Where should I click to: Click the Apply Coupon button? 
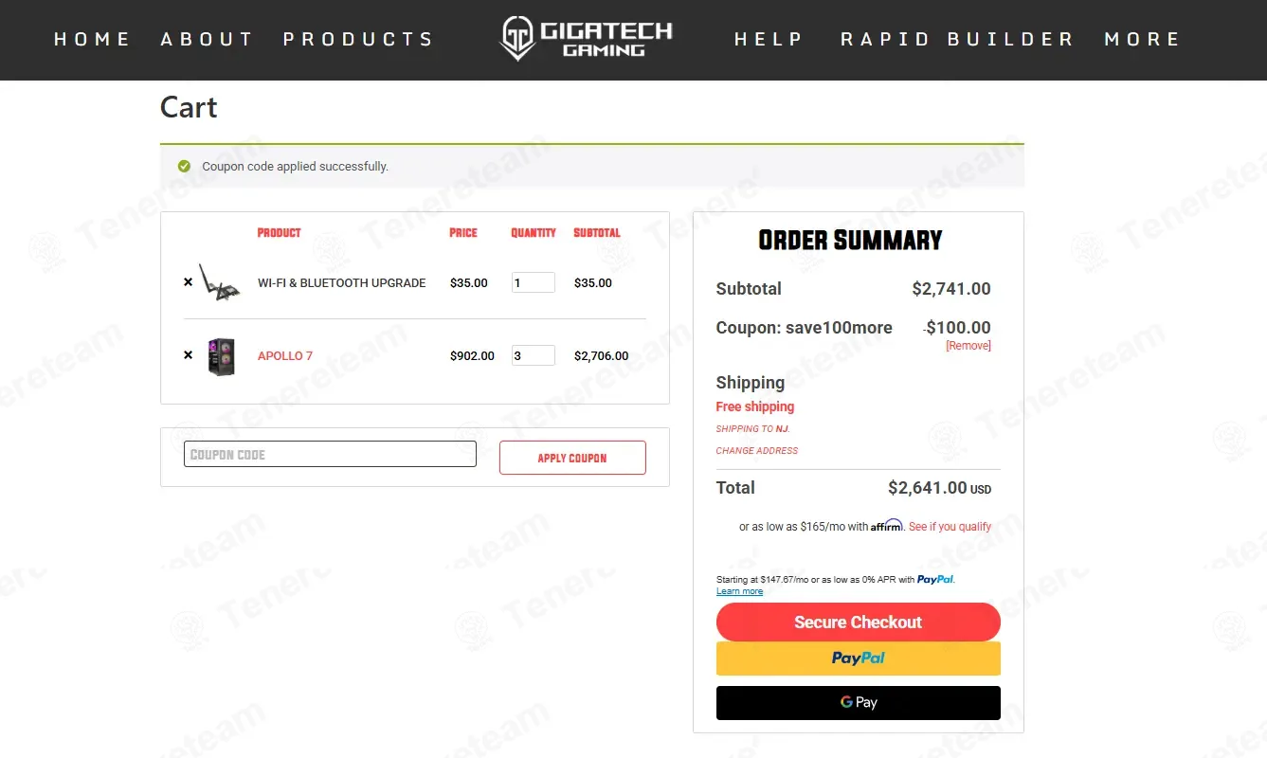(x=572, y=458)
